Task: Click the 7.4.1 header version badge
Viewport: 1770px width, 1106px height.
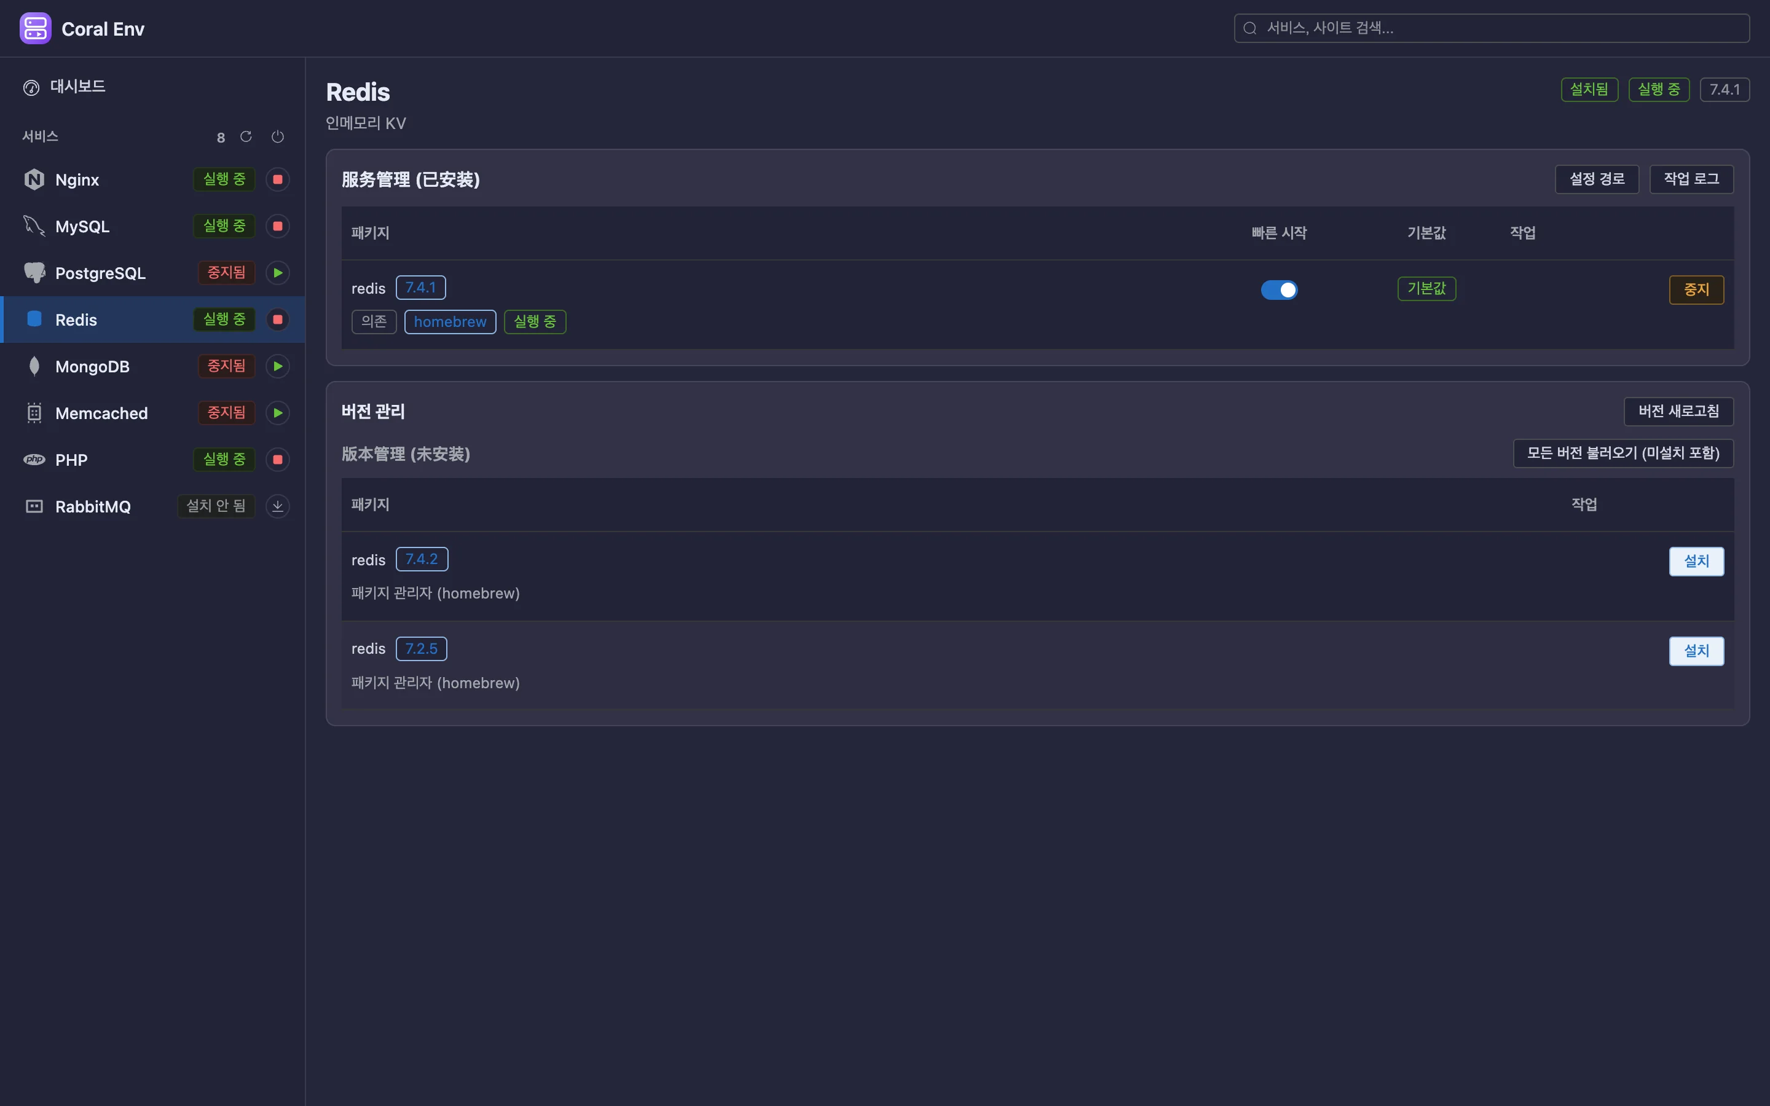Action: pos(1725,89)
